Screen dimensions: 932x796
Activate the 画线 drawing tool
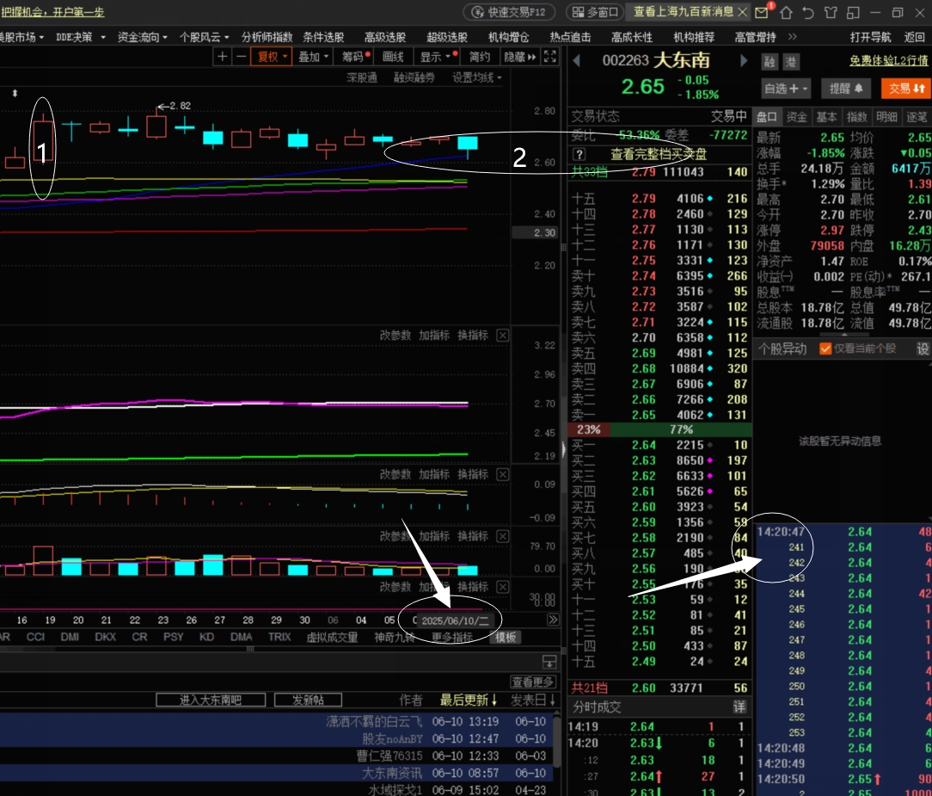click(393, 57)
